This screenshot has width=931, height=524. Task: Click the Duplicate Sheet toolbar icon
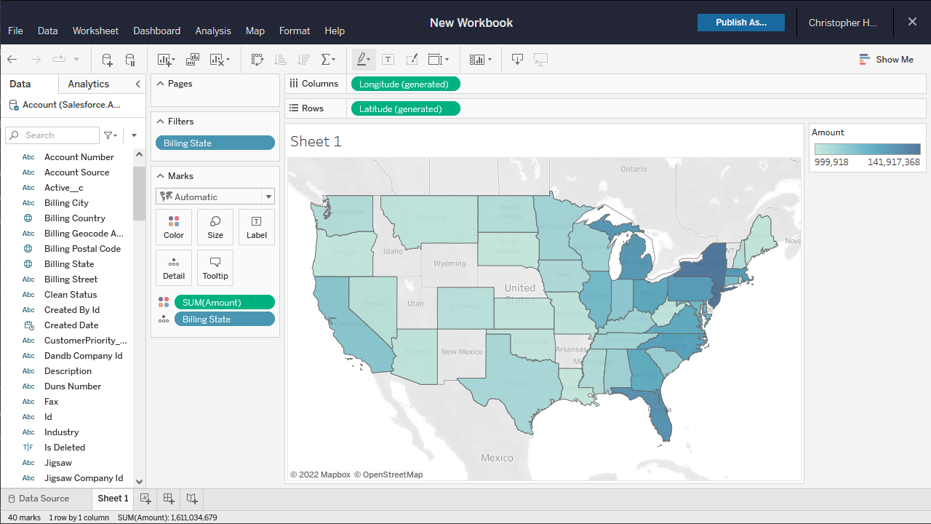(x=193, y=60)
